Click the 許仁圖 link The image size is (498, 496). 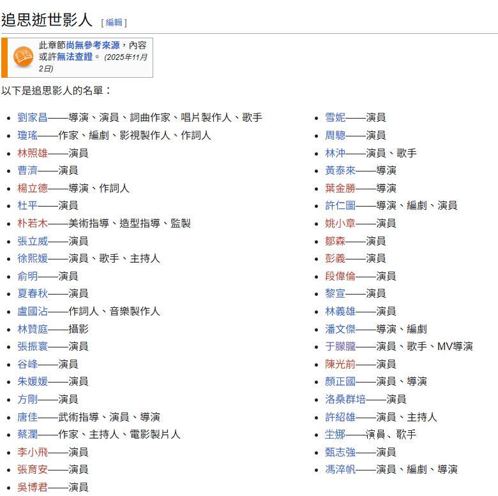(340, 205)
